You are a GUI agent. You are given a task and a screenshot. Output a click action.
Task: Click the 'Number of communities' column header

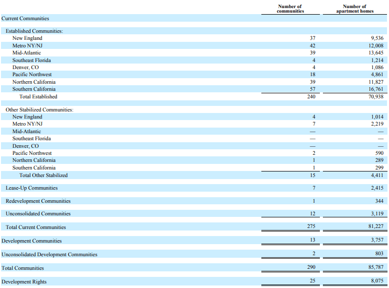[x=290, y=9]
